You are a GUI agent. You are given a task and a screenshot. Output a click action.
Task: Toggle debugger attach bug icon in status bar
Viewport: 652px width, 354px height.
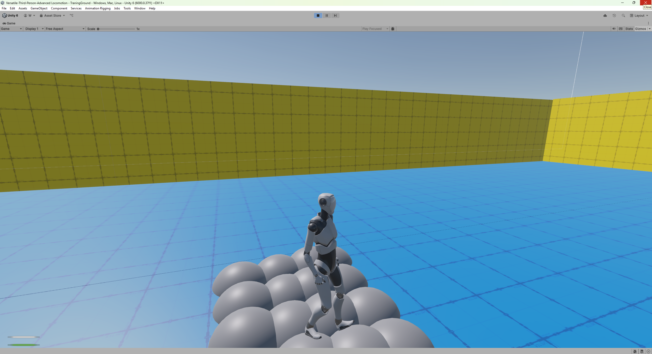coord(635,351)
